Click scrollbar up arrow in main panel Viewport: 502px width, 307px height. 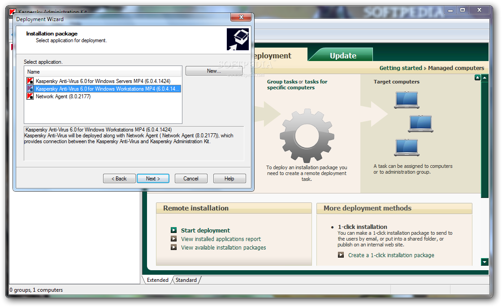(485, 78)
